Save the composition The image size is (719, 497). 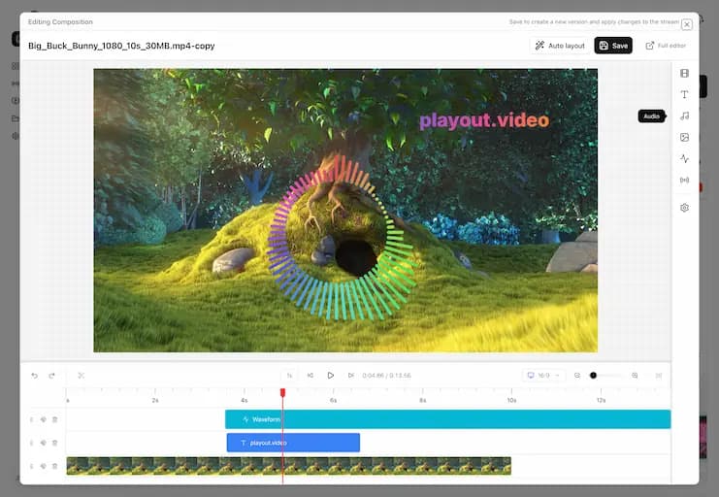click(613, 46)
